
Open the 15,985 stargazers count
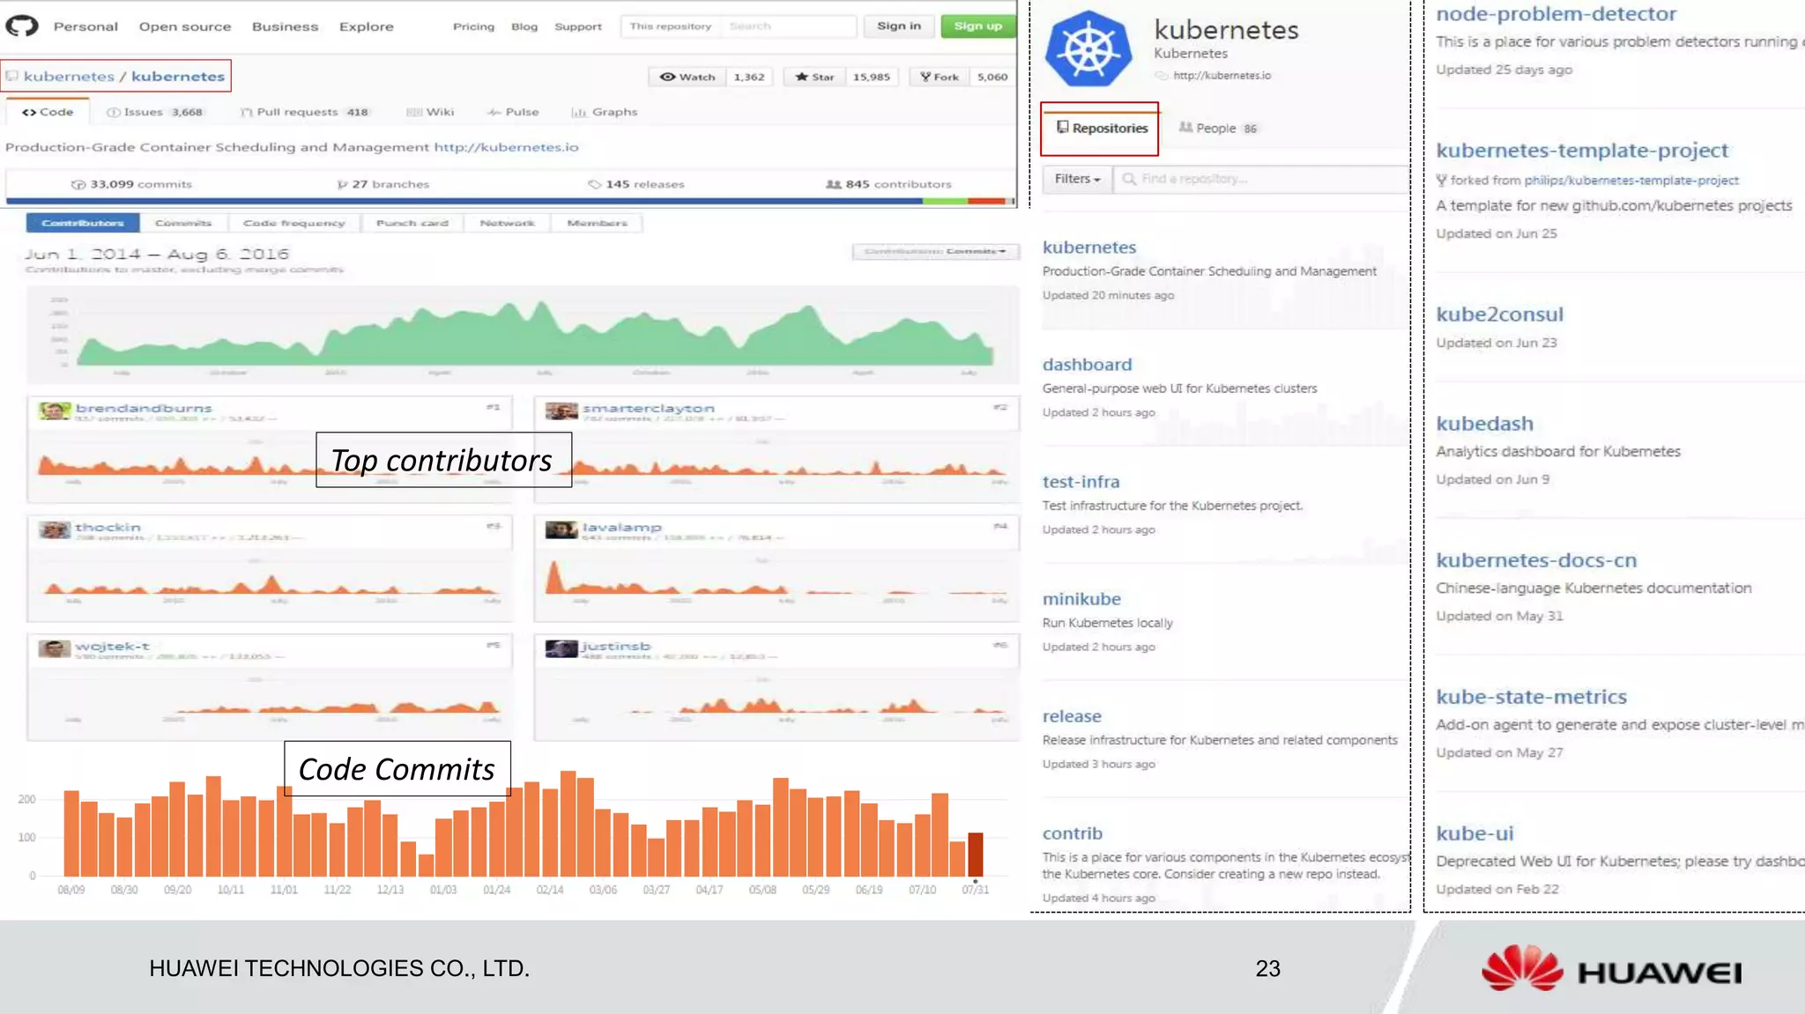[x=872, y=77]
